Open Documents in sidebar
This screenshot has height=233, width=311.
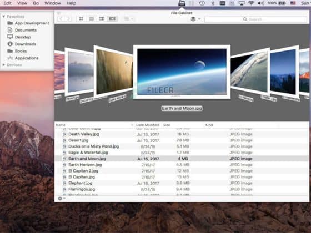click(x=22, y=30)
